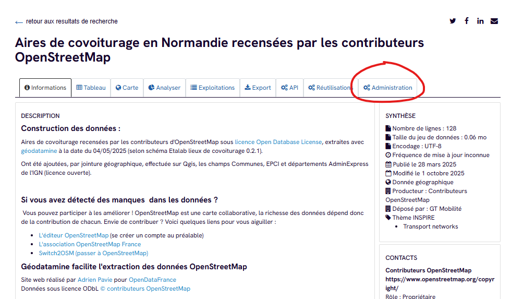Screen dimensions: 511x299
Task: Click the back arrow to search results
Action: click(19, 22)
